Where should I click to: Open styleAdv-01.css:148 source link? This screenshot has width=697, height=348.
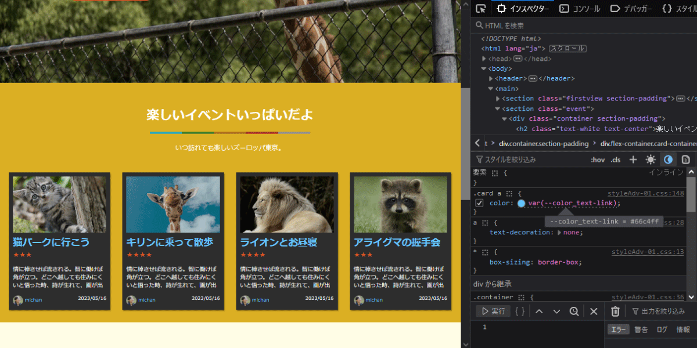[x=645, y=193]
